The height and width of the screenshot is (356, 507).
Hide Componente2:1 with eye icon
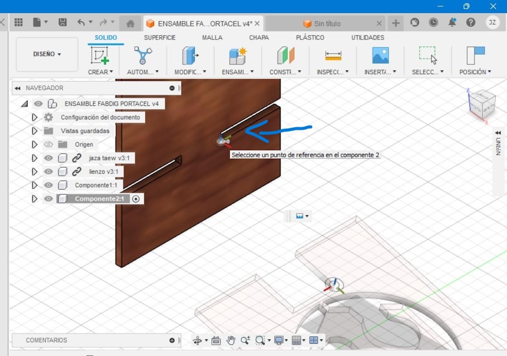(48, 199)
